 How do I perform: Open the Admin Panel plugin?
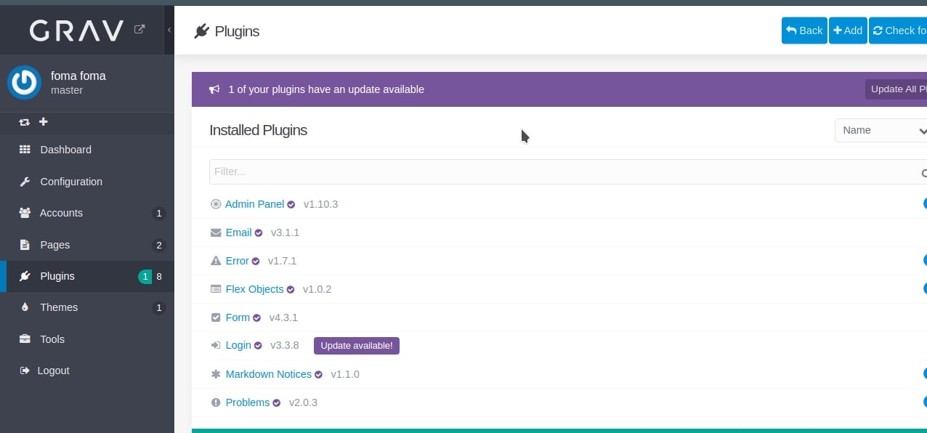pos(254,204)
